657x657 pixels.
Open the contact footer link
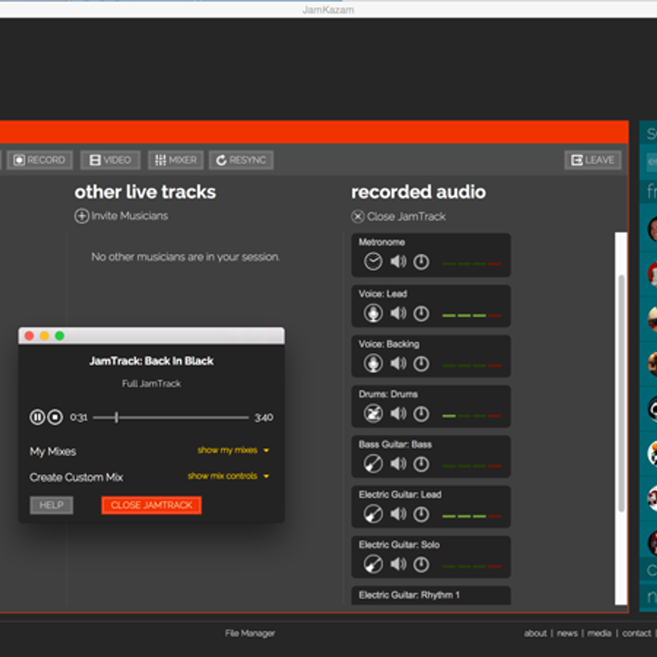click(x=636, y=633)
